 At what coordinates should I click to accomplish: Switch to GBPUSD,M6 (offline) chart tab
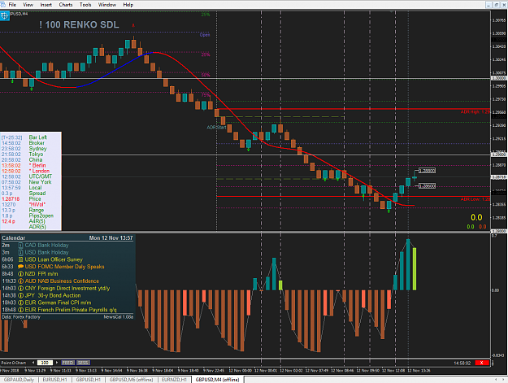tap(131, 380)
